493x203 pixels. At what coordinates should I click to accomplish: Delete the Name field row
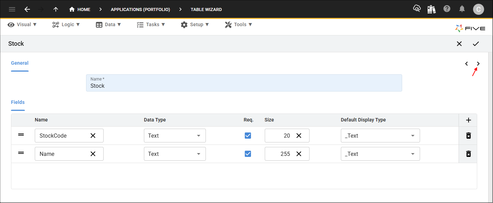(x=468, y=154)
